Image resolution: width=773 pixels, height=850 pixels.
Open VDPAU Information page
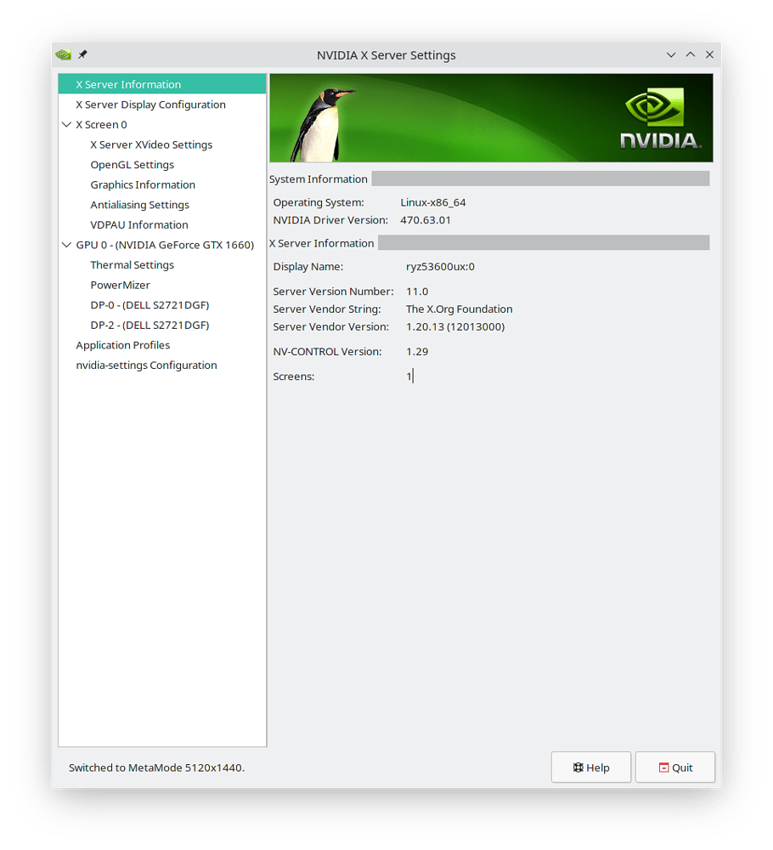pos(138,224)
